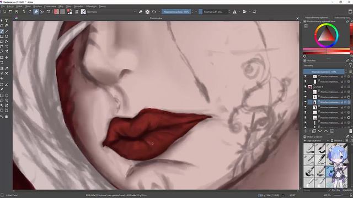The height and width of the screenshot is (198, 353).
Task: Open the zoom level dropdown in status bar
Action: click(x=327, y=195)
